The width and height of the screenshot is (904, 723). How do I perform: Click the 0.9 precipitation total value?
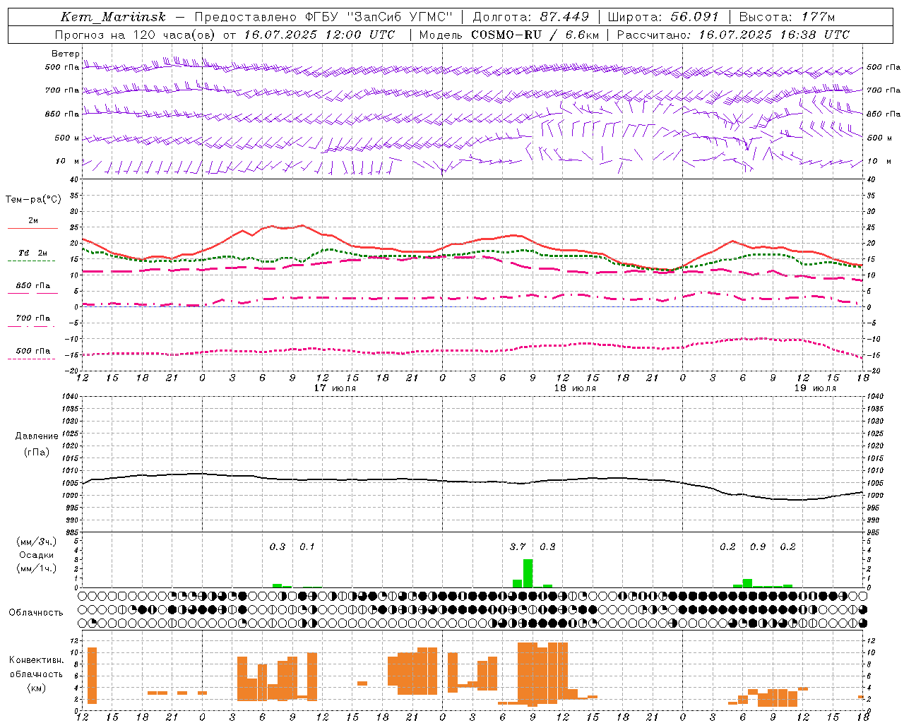click(x=758, y=546)
